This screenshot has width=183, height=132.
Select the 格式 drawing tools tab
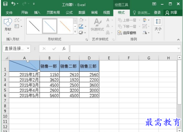point(121,12)
